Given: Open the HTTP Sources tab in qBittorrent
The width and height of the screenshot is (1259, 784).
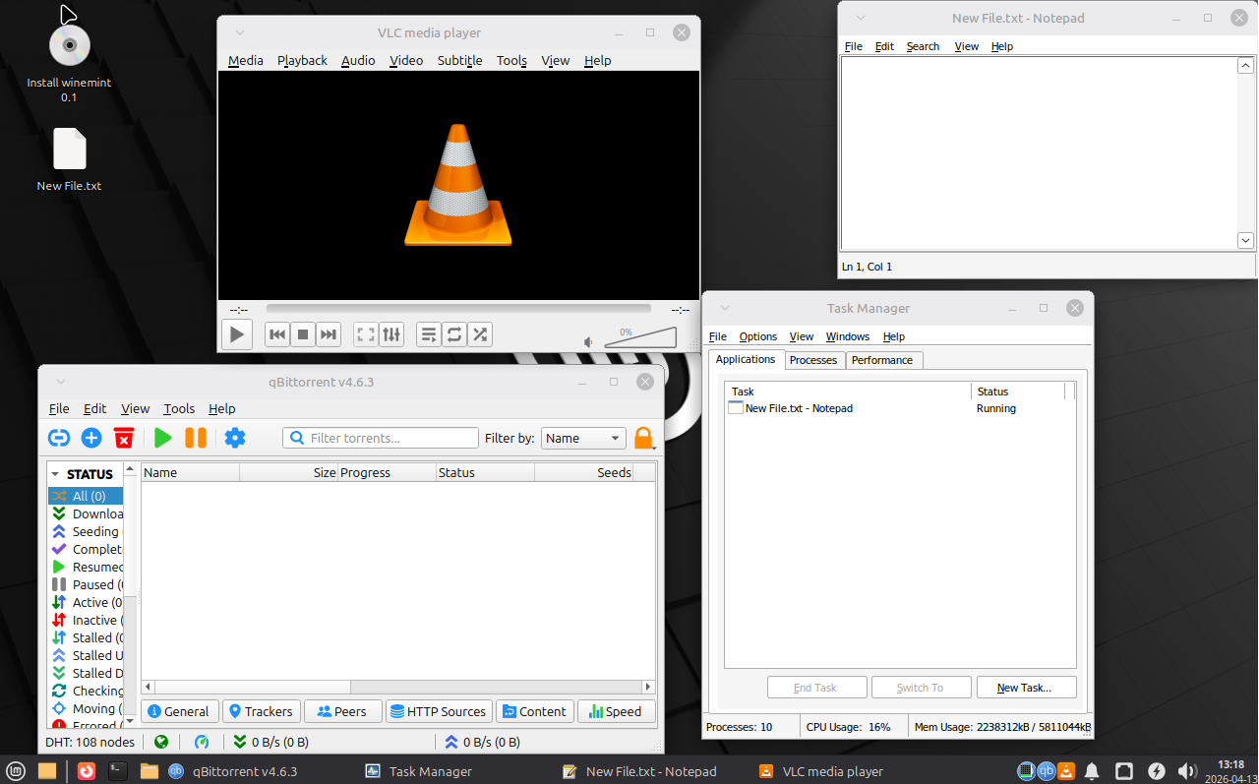Looking at the screenshot, I should coord(437,711).
